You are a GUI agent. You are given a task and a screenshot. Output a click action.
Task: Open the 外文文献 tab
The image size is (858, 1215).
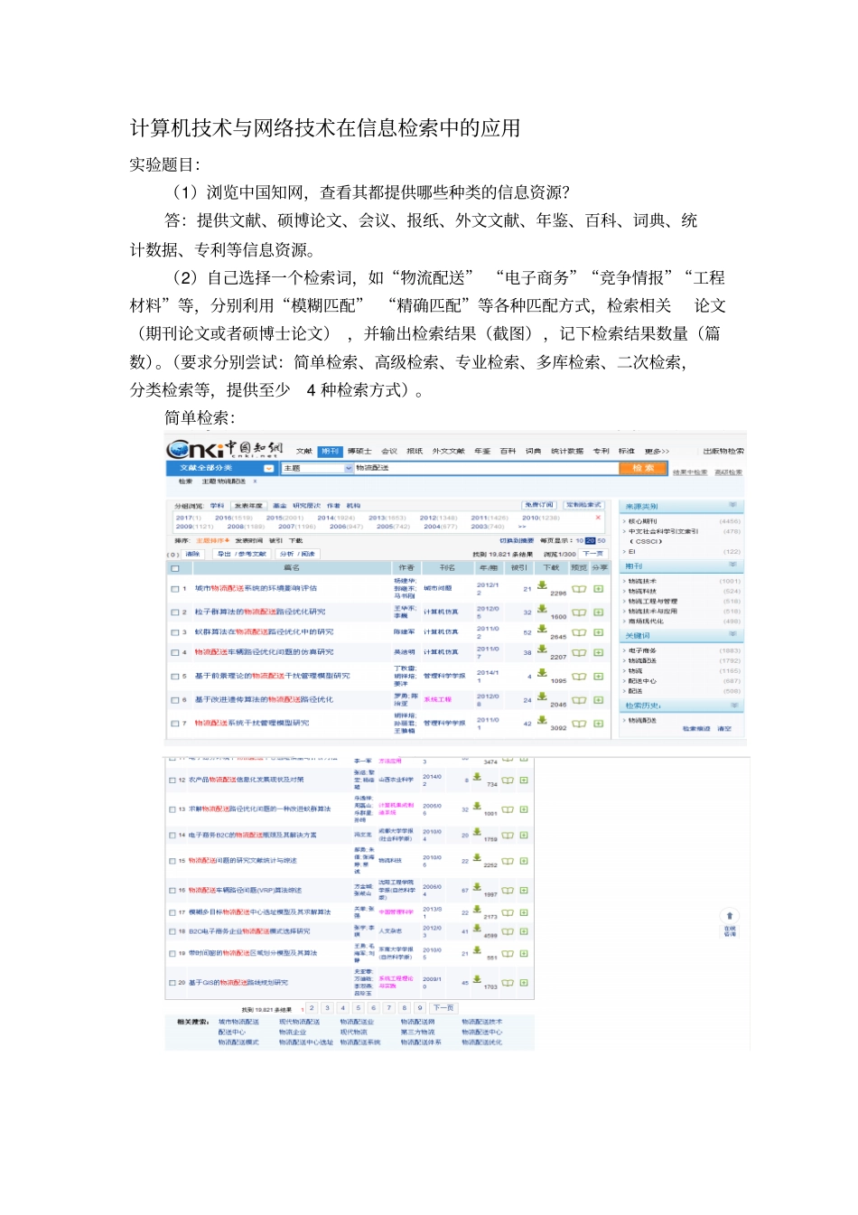[x=448, y=451]
